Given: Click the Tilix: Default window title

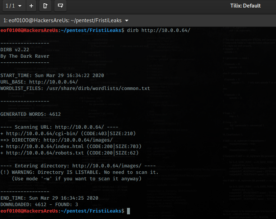Looking at the screenshot, I should (245, 6).
